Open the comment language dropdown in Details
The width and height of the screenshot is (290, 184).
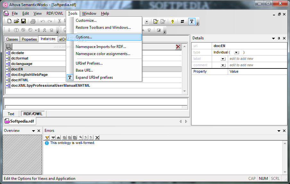223,65
